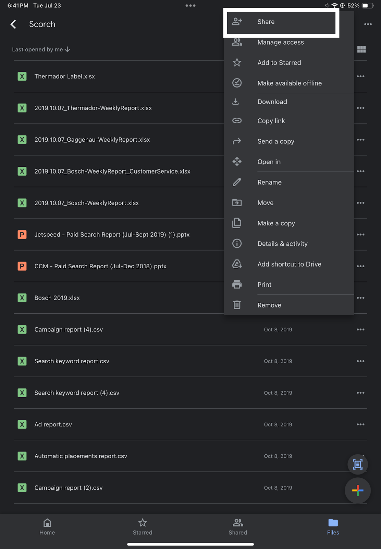Open Campaign report (4).csv
Image resolution: width=381 pixels, height=549 pixels.
point(190,329)
